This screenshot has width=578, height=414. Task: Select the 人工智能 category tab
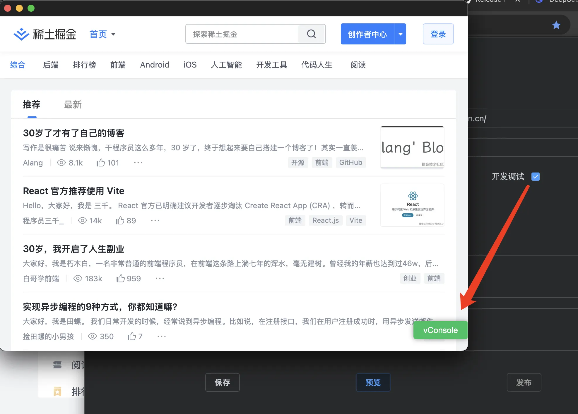point(226,65)
